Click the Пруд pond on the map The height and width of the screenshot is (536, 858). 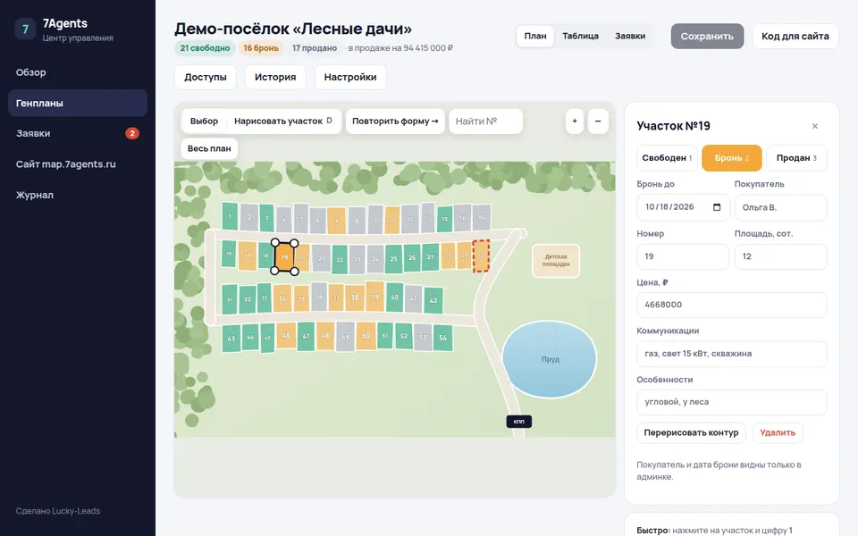tap(550, 359)
